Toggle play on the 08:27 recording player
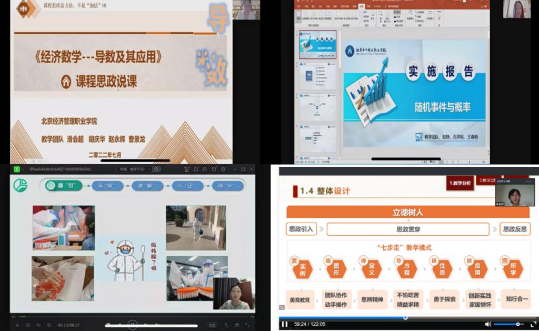Viewport: 539px width, 331px height. (x=132, y=326)
